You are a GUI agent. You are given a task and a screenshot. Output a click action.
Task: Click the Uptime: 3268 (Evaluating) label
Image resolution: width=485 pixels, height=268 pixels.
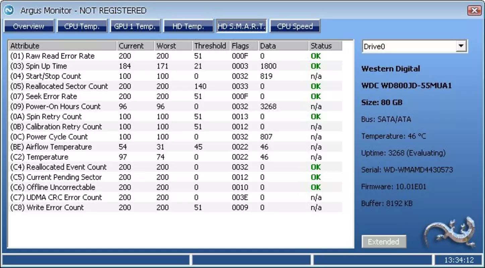404,153
